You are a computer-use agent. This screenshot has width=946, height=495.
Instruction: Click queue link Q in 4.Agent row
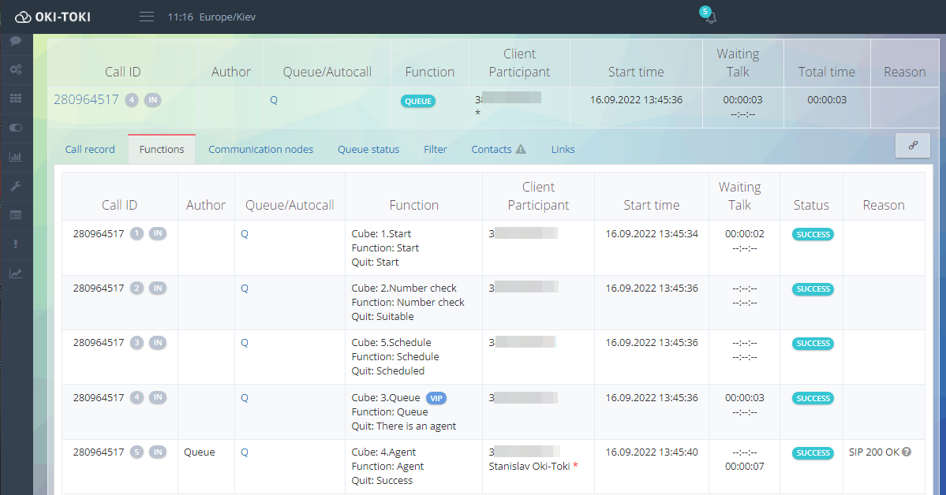(245, 452)
